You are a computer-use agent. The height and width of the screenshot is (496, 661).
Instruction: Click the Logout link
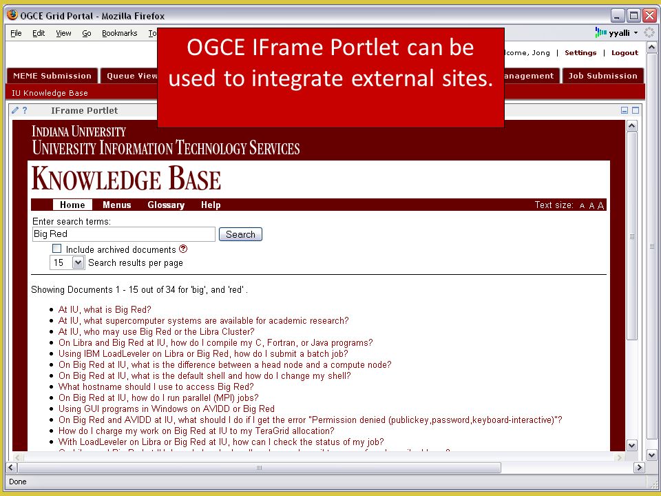pyautogui.click(x=625, y=53)
